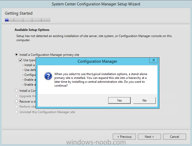This screenshot has height=146, width=192.
Task: Click the Getting Started title text
Action: click(x=19, y=13)
